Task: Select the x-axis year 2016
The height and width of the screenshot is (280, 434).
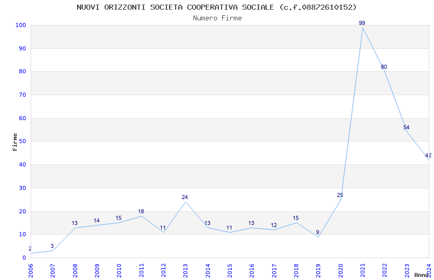Action: tap(252, 270)
